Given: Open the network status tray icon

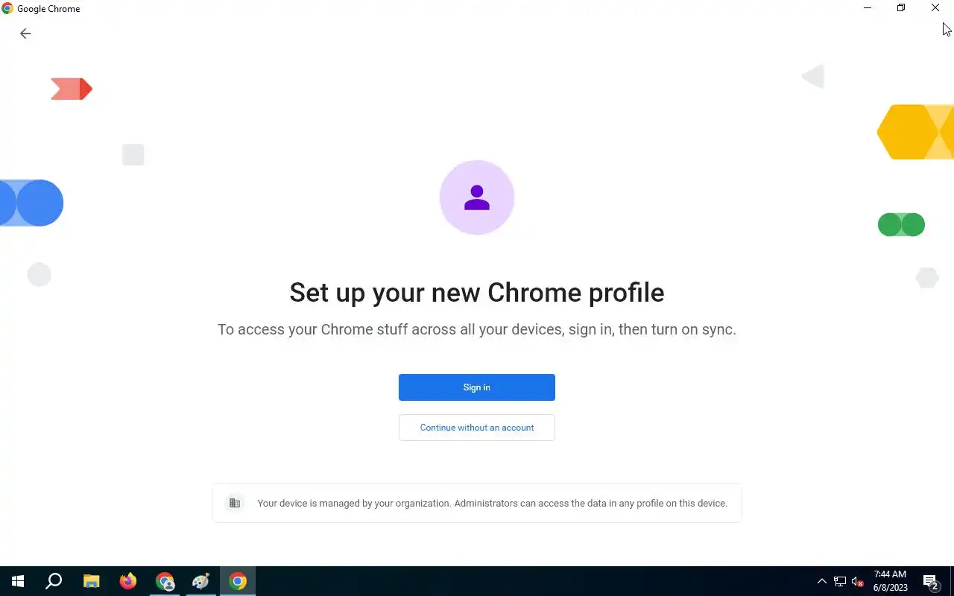Looking at the screenshot, I should pyautogui.click(x=840, y=581).
